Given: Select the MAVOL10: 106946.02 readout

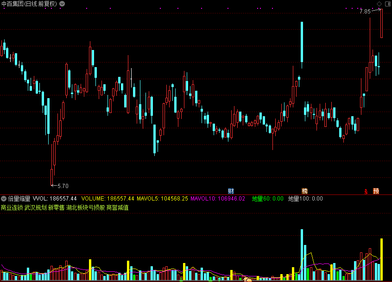Looking at the screenshot, I should pos(218,199).
